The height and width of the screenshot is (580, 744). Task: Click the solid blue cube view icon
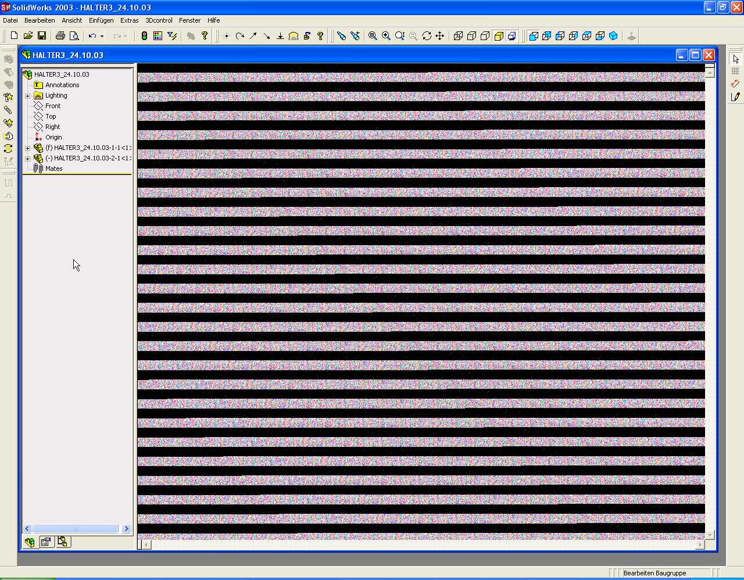(x=614, y=36)
